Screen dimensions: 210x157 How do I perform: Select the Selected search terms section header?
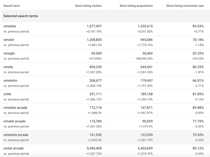click(21, 16)
